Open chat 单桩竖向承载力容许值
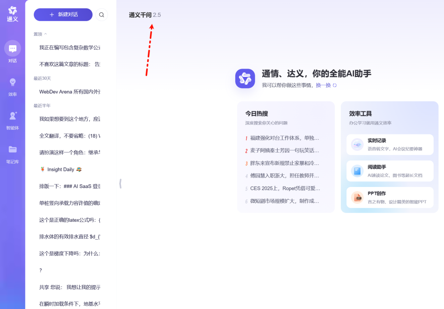This screenshot has height=309, width=444. [69, 203]
